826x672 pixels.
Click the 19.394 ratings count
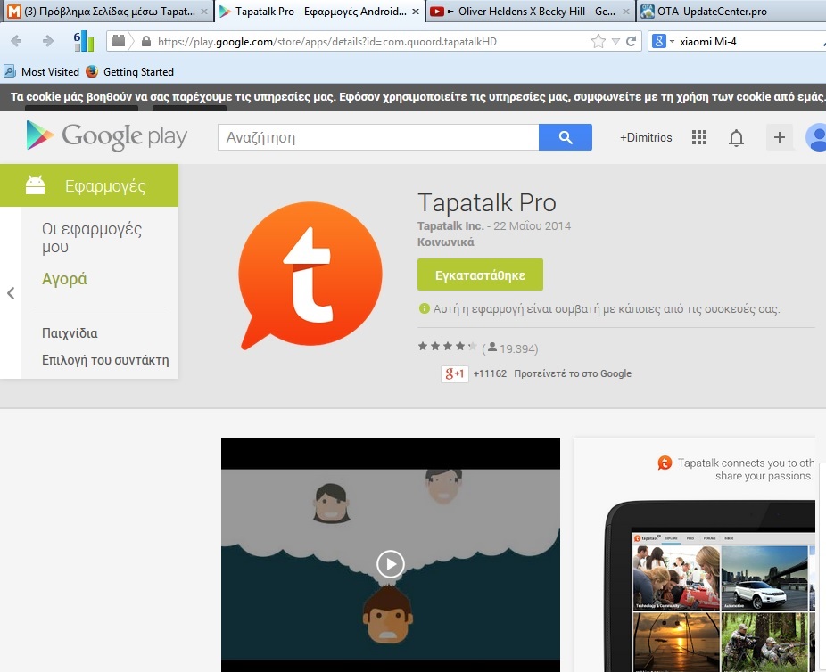[518, 348]
